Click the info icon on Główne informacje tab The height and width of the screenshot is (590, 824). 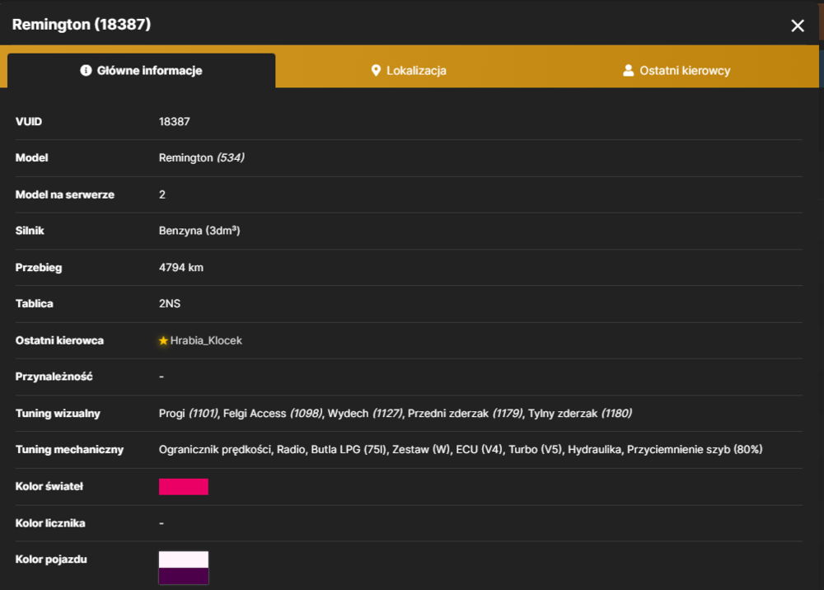(86, 70)
